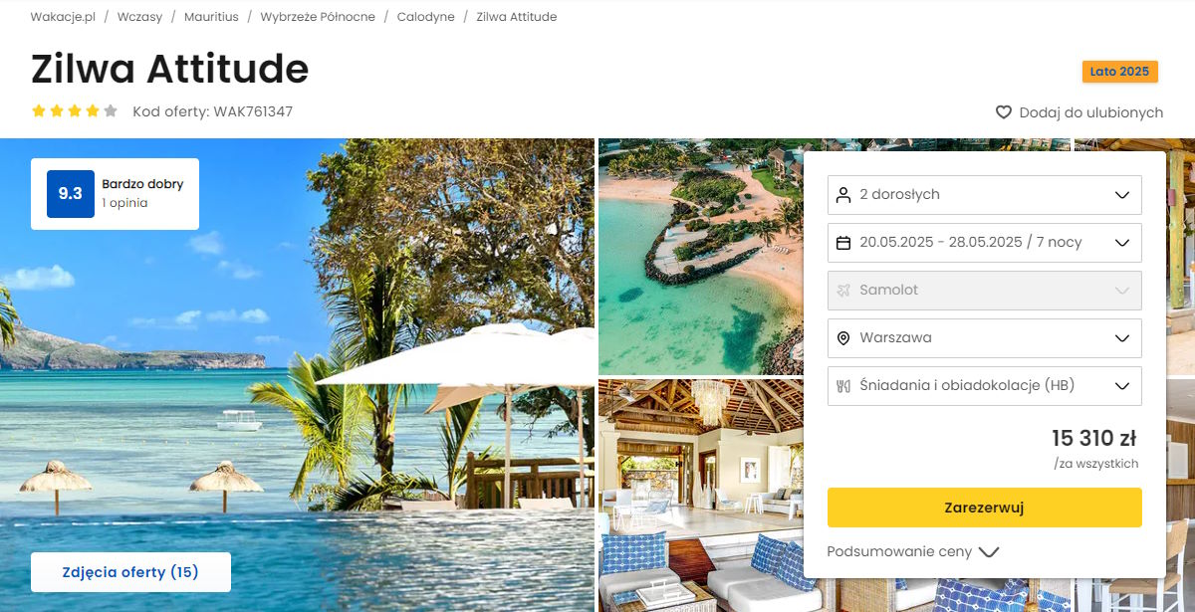Screen dimensions: 1195x612
Task: Expand Podsumowanie ceny price summary
Action: tap(913, 551)
